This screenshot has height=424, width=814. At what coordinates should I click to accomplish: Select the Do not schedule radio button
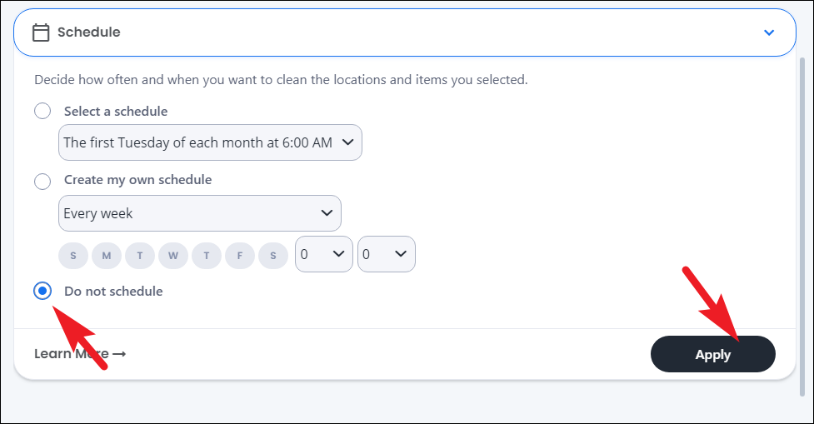42,292
